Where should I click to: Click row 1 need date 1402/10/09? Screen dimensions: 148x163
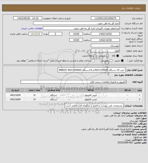coord(15,95)
